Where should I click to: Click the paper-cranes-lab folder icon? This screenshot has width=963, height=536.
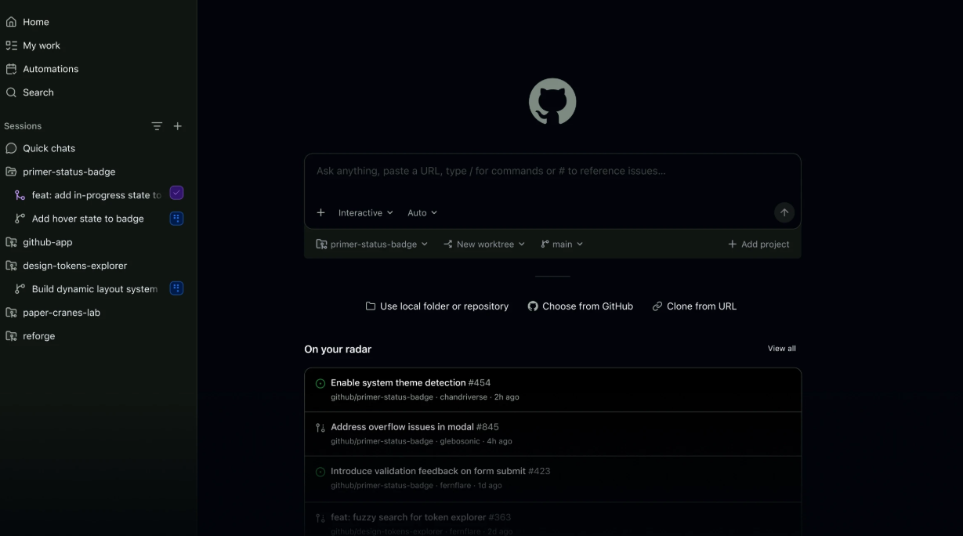(11, 313)
